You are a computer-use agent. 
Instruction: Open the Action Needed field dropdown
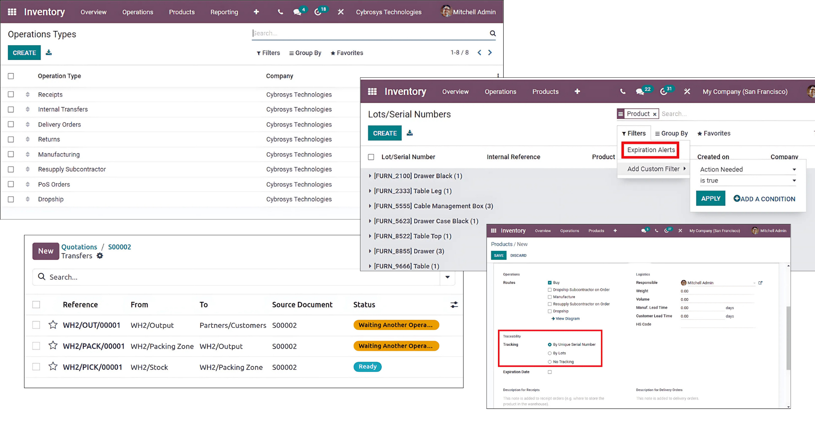click(748, 169)
